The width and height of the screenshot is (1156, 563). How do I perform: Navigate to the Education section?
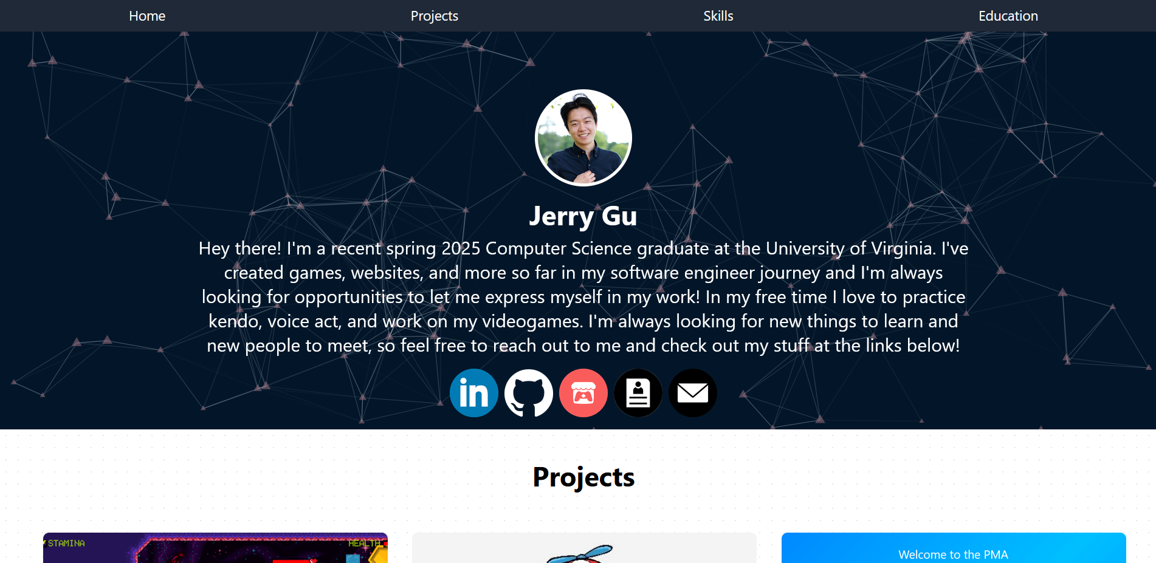(x=1008, y=16)
